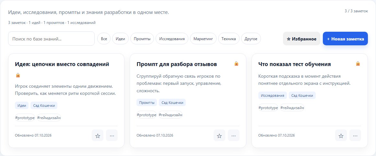Click 'Обновлено 07.10.2026' on 'Идея: цепочки' card
The image size is (376, 156).
point(33,135)
